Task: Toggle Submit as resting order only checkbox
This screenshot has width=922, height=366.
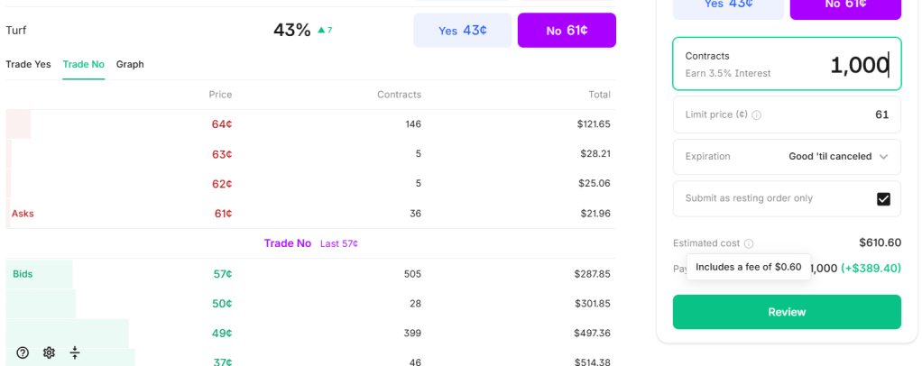Action: (883, 199)
